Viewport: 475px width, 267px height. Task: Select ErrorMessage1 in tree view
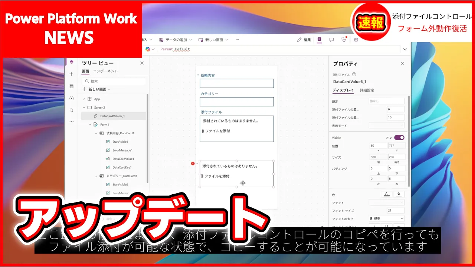coord(122,150)
